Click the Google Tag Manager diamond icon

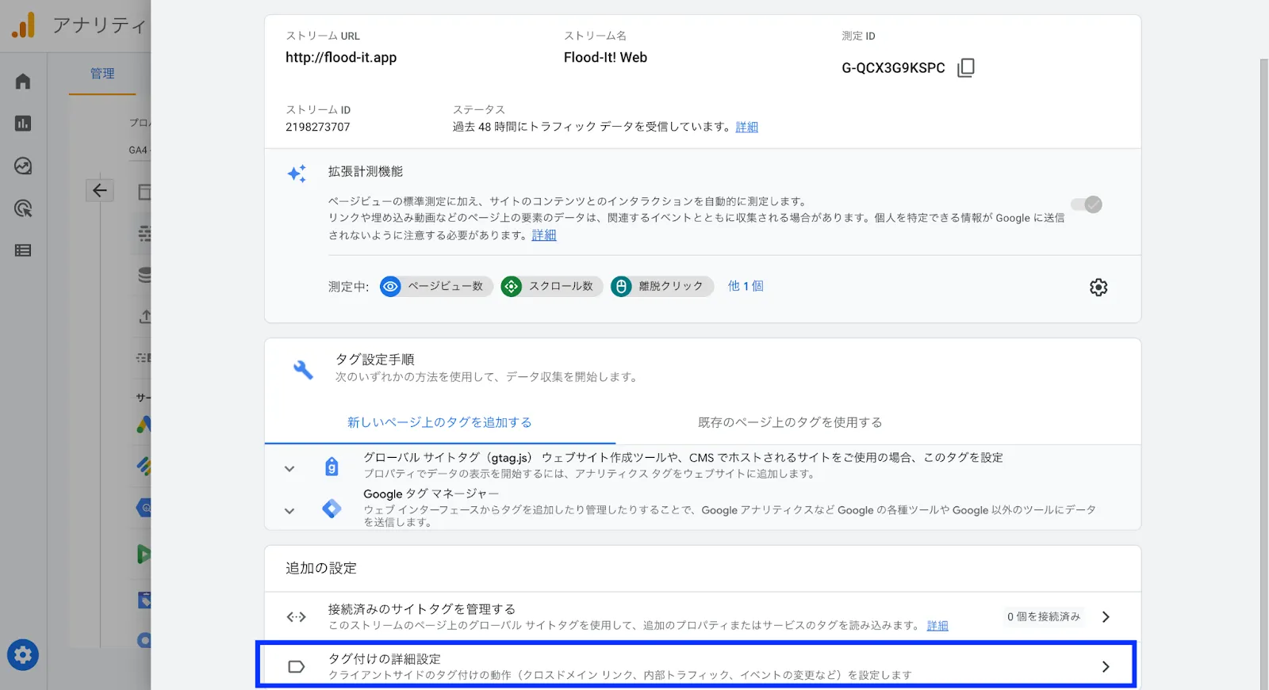pyautogui.click(x=332, y=509)
